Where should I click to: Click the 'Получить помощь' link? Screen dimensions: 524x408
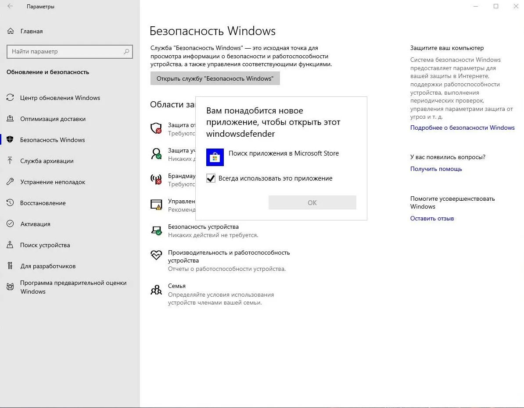pos(436,169)
